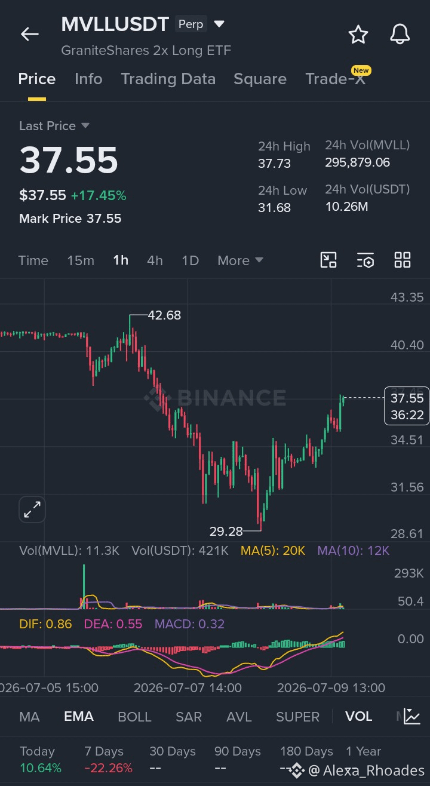The image size is (430, 786).
Task: Open multi-chart grid layout icon
Action: tap(403, 260)
